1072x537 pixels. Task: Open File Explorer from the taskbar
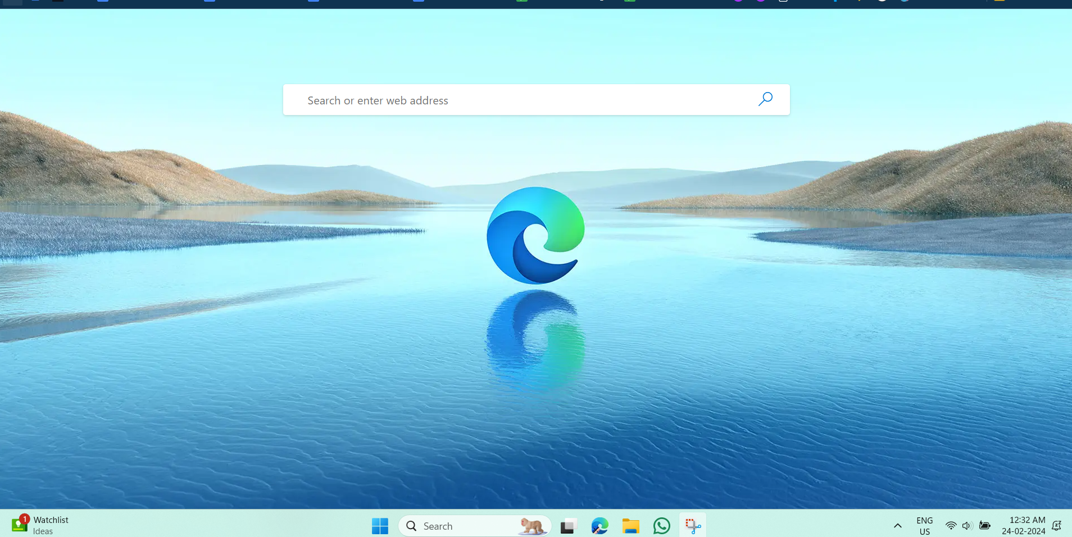pos(630,526)
